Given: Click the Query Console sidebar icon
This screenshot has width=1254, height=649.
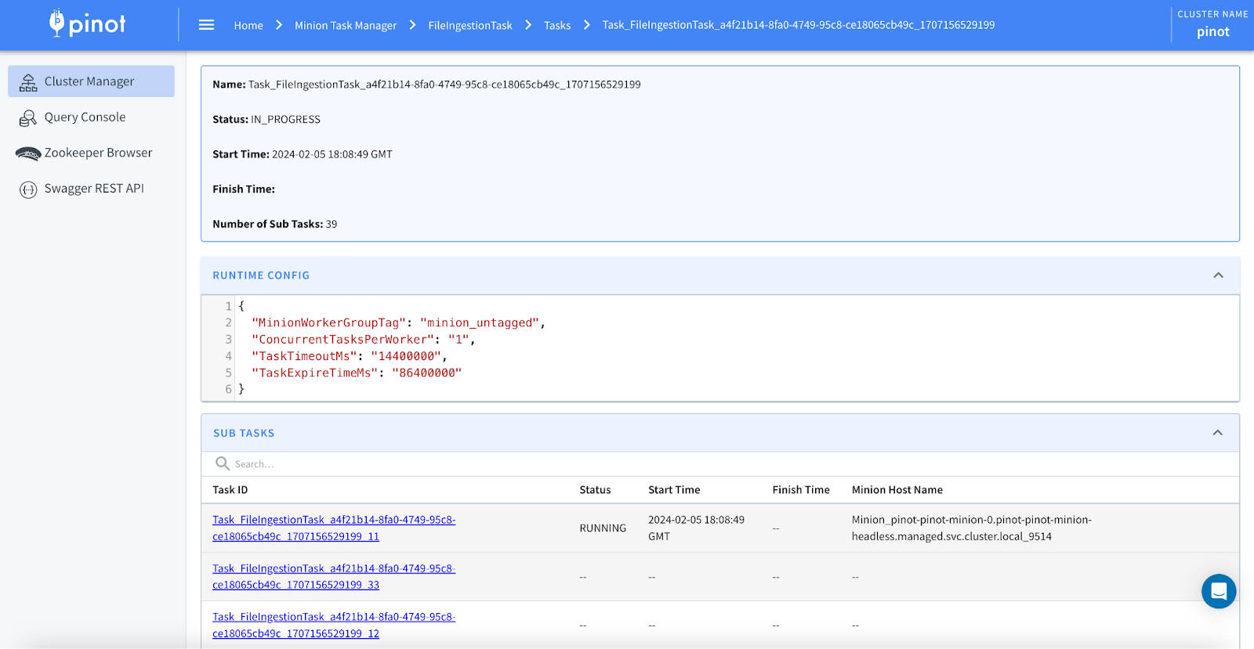Looking at the screenshot, I should click(28, 118).
